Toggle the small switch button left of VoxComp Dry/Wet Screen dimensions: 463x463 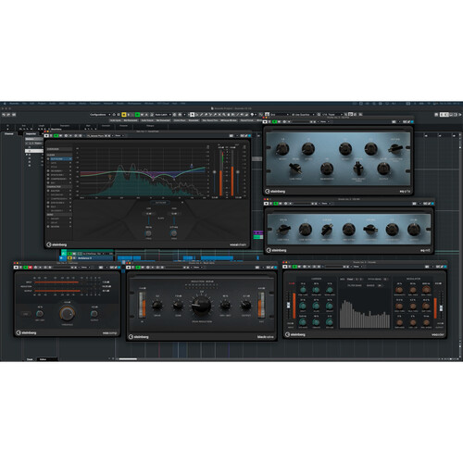click(26, 314)
